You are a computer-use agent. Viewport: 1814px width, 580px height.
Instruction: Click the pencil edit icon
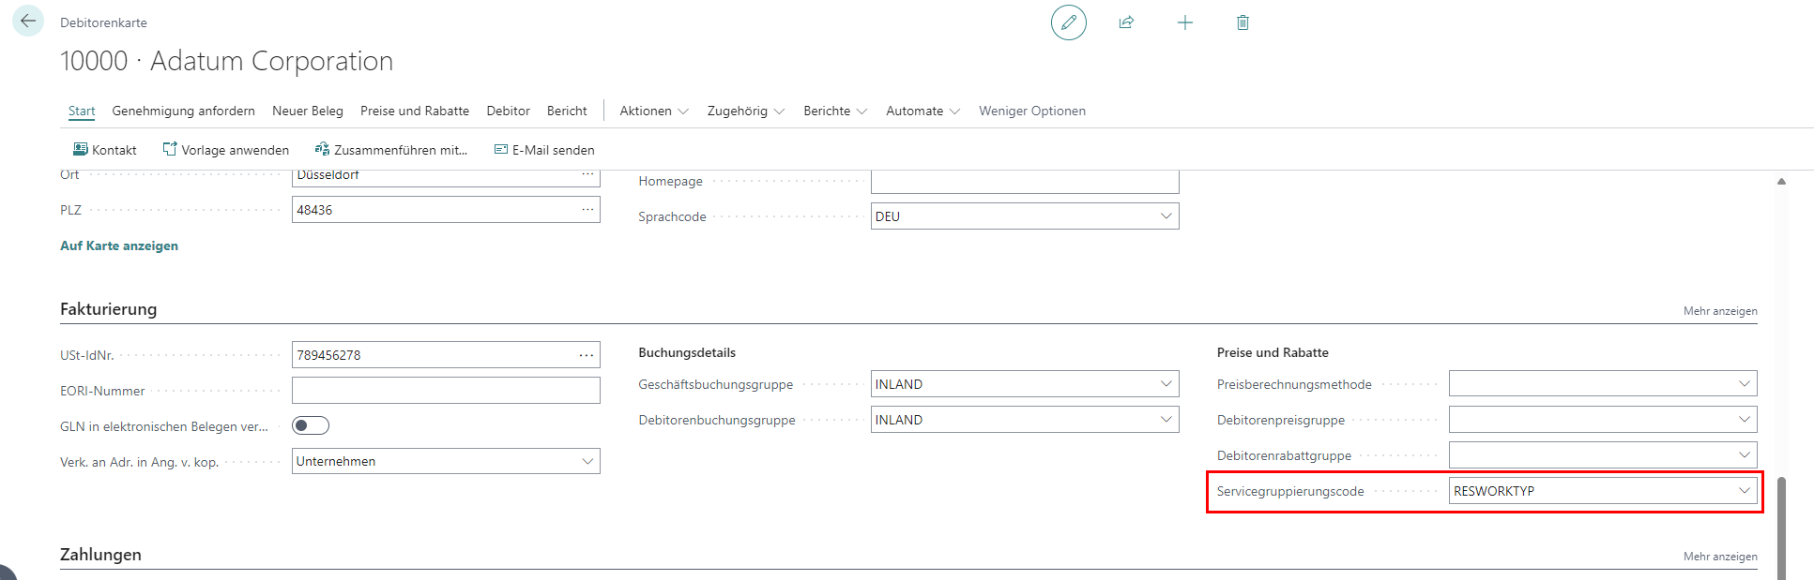pos(1068,22)
